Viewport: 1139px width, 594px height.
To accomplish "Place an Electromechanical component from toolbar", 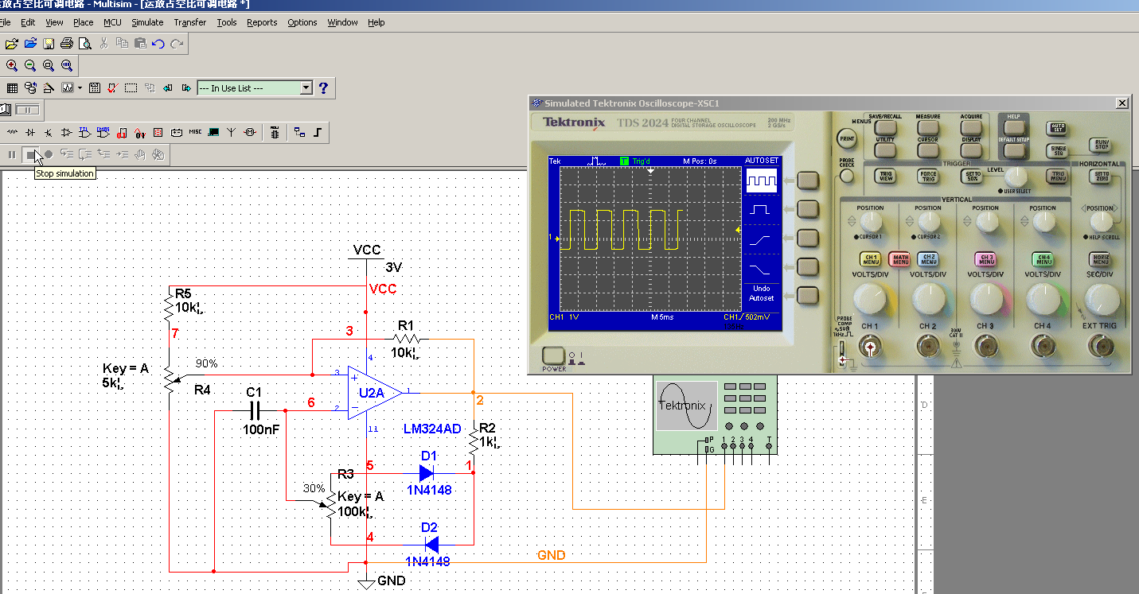I will pos(250,132).
